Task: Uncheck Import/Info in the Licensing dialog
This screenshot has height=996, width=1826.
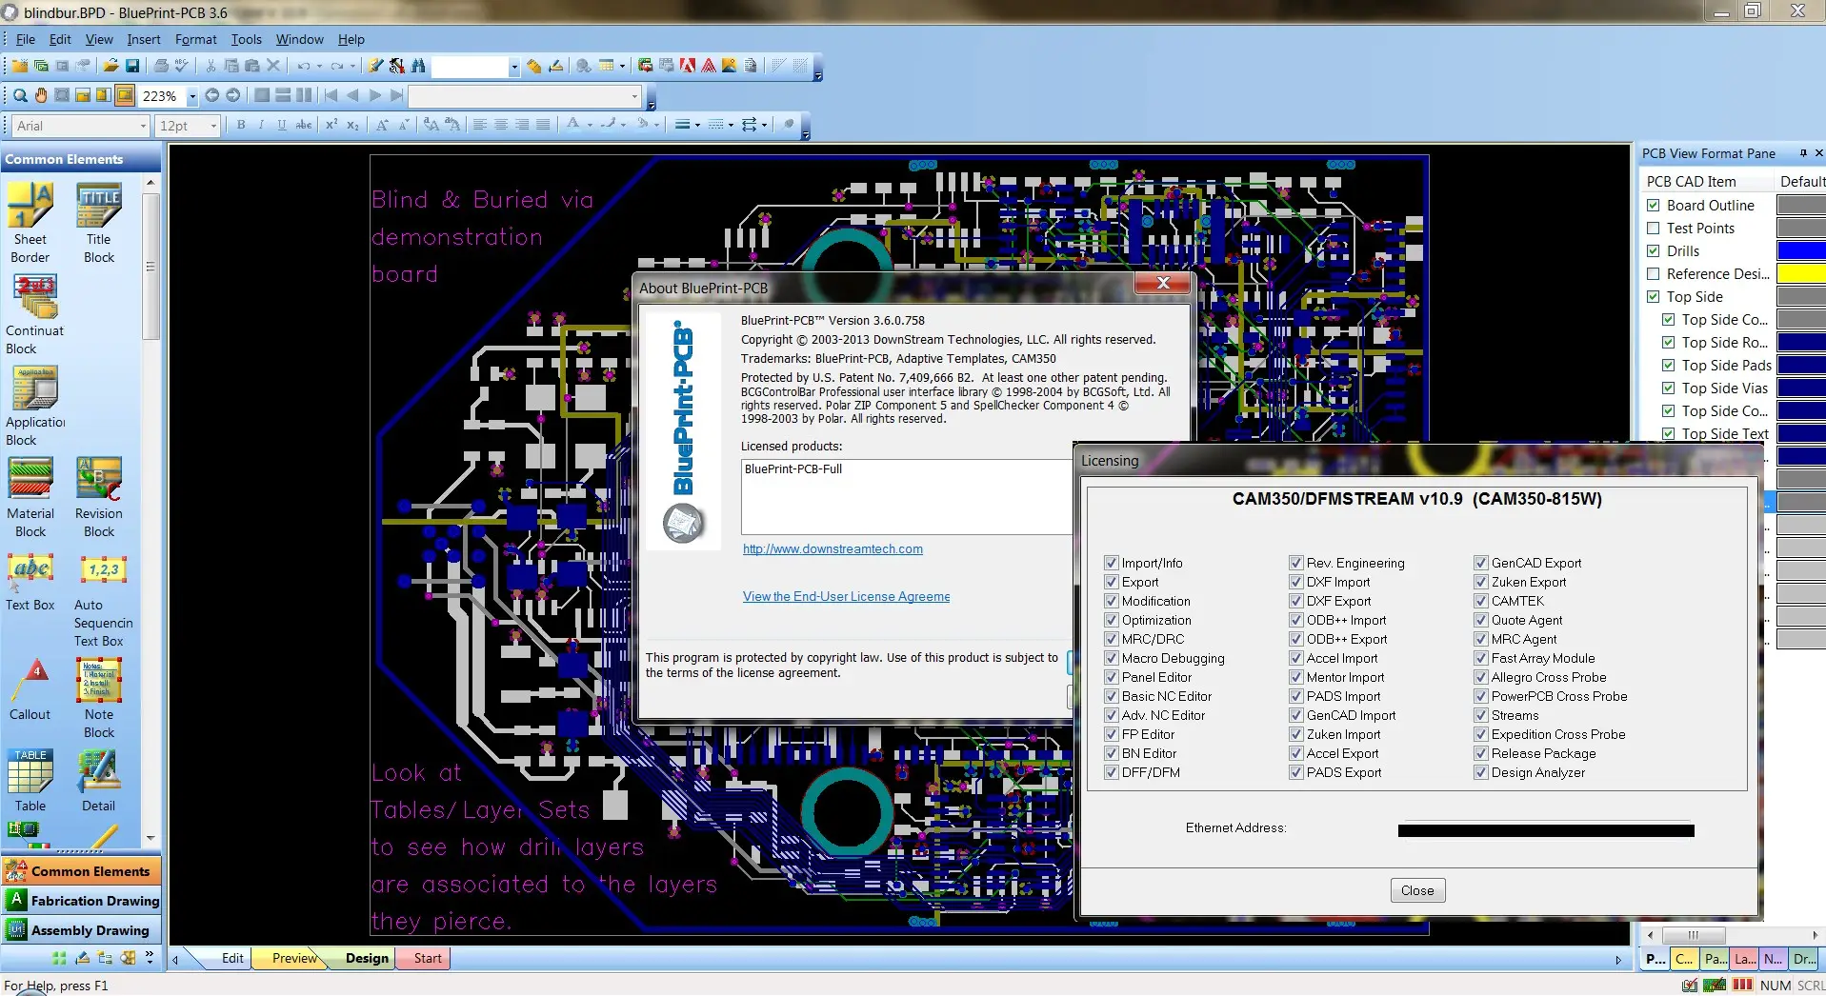Action: point(1111,563)
